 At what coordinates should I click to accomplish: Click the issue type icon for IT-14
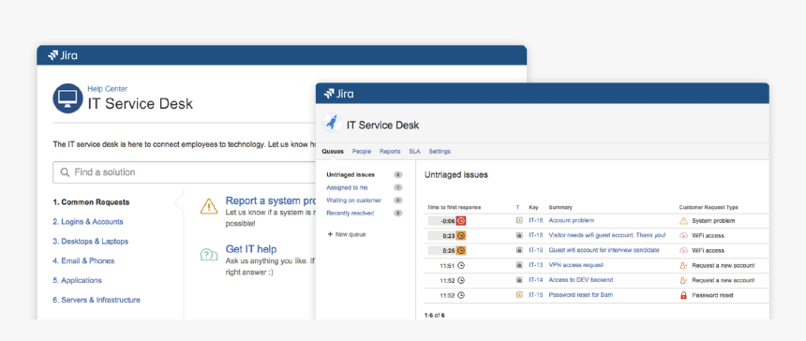pyautogui.click(x=519, y=280)
